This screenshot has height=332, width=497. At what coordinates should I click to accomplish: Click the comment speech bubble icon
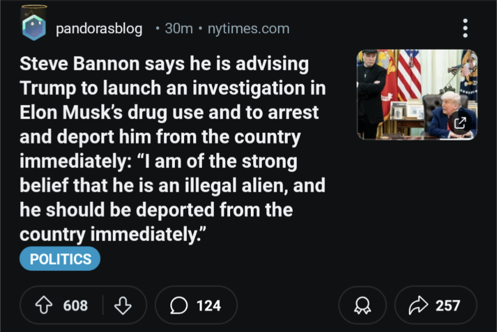[x=179, y=306]
